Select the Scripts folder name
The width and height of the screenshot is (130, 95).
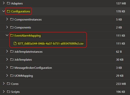coord(15,92)
